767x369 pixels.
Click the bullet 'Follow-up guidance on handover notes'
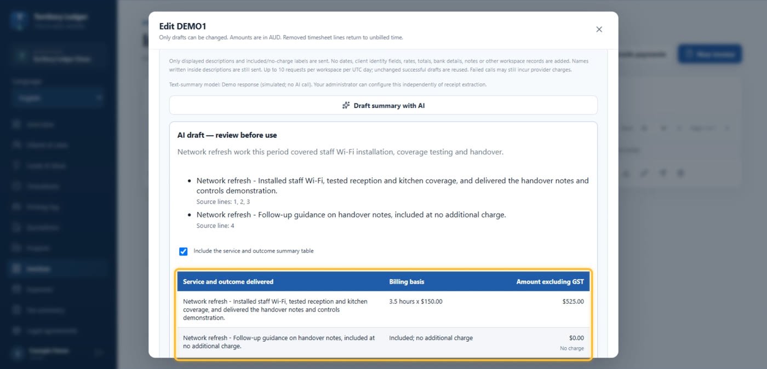click(x=351, y=215)
